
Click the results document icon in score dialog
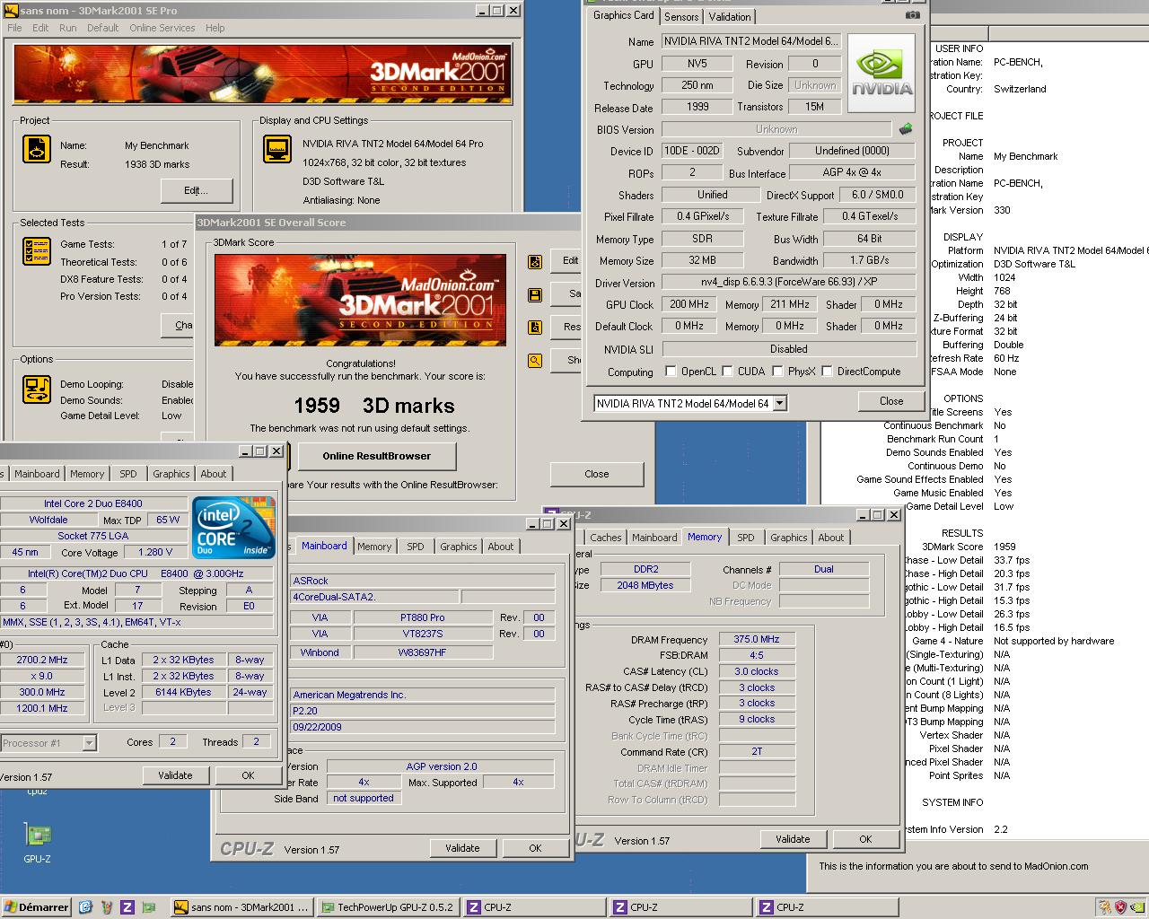[x=535, y=328]
